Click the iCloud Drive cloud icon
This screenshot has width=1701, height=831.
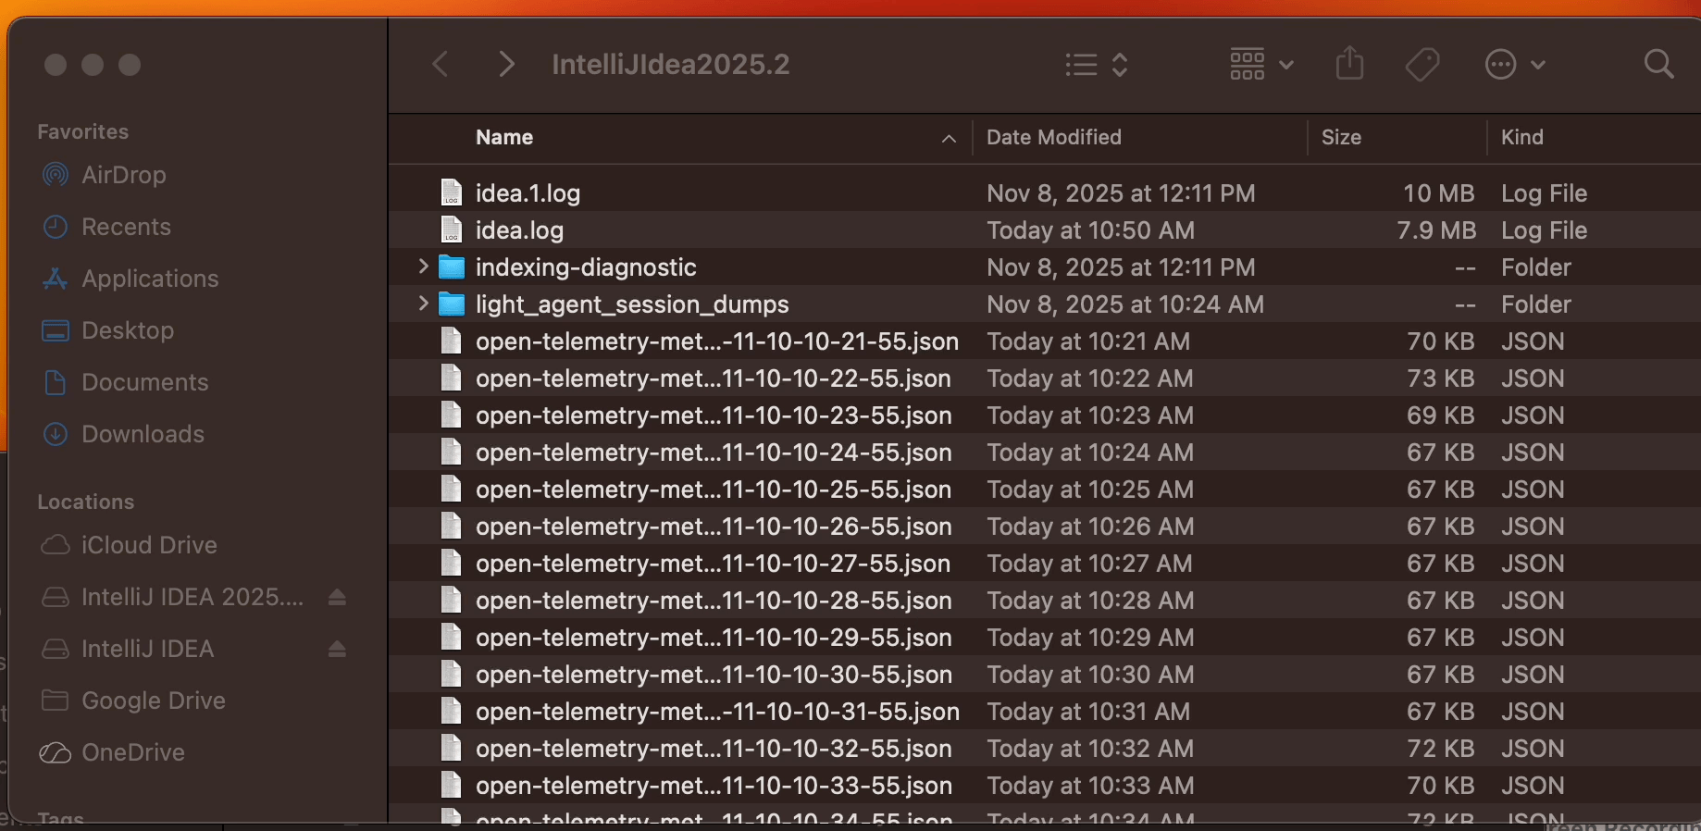(x=56, y=545)
